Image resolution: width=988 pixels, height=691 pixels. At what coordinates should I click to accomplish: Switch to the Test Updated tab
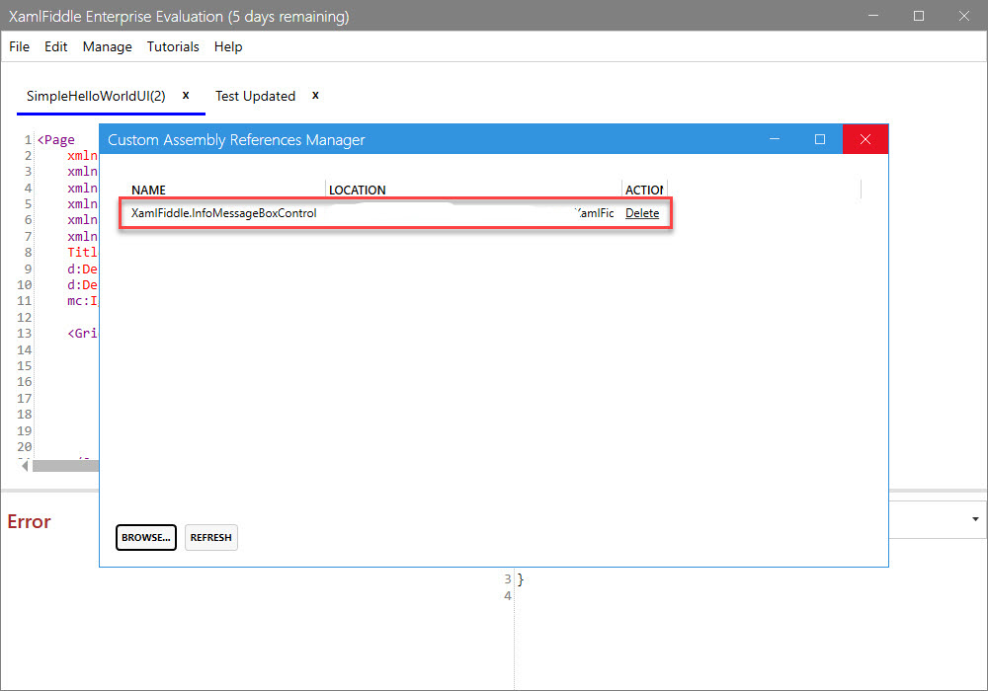coord(255,96)
